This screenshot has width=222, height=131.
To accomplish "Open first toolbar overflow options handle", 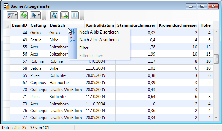I will (44, 16).
